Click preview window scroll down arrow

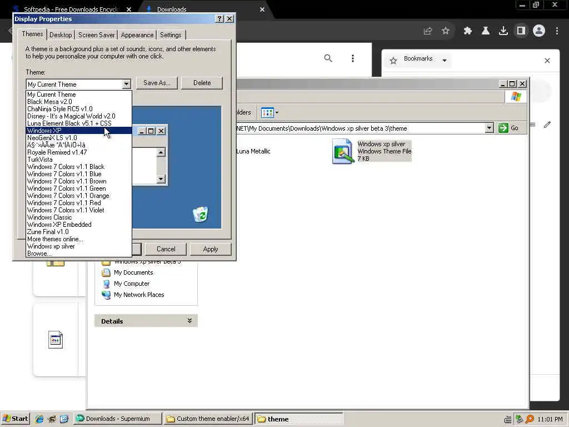[161, 178]
